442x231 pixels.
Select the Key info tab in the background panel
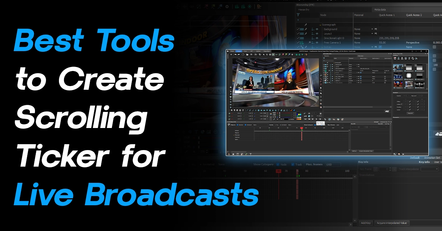click(424, 162)
